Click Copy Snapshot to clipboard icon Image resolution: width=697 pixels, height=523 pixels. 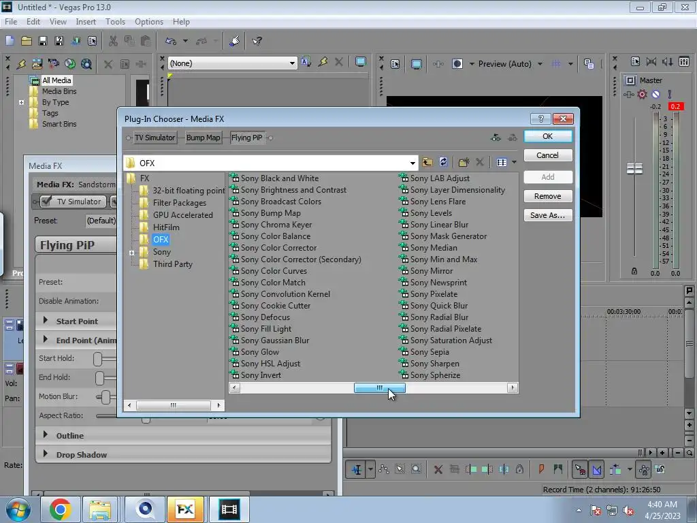[589, 63]
